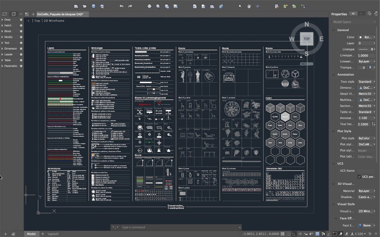Click the settings gear in the status bar

pyautogui.click(x=376, y=234)
